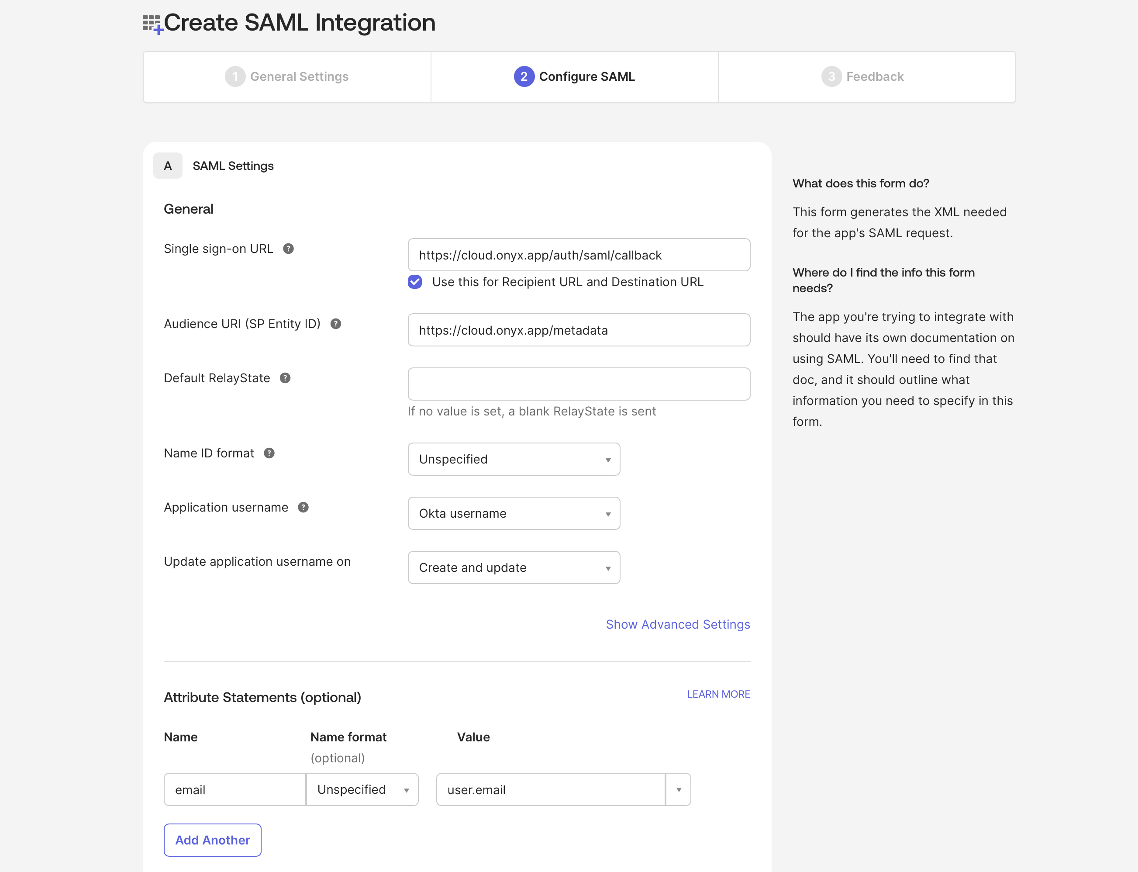Go to the Feedback step
This screenshot has height=872, width=1138.
click(862, 76)
